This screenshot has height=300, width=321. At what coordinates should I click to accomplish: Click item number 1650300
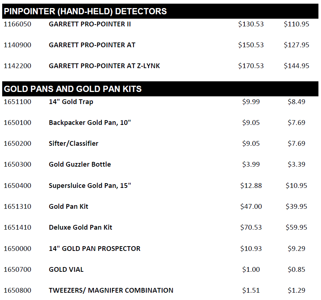[17, 164]
